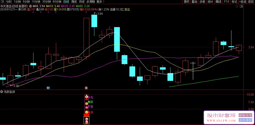Switch to the 月线 monthly tab
The image size is (255, 125).
click(x=82, y=2)
